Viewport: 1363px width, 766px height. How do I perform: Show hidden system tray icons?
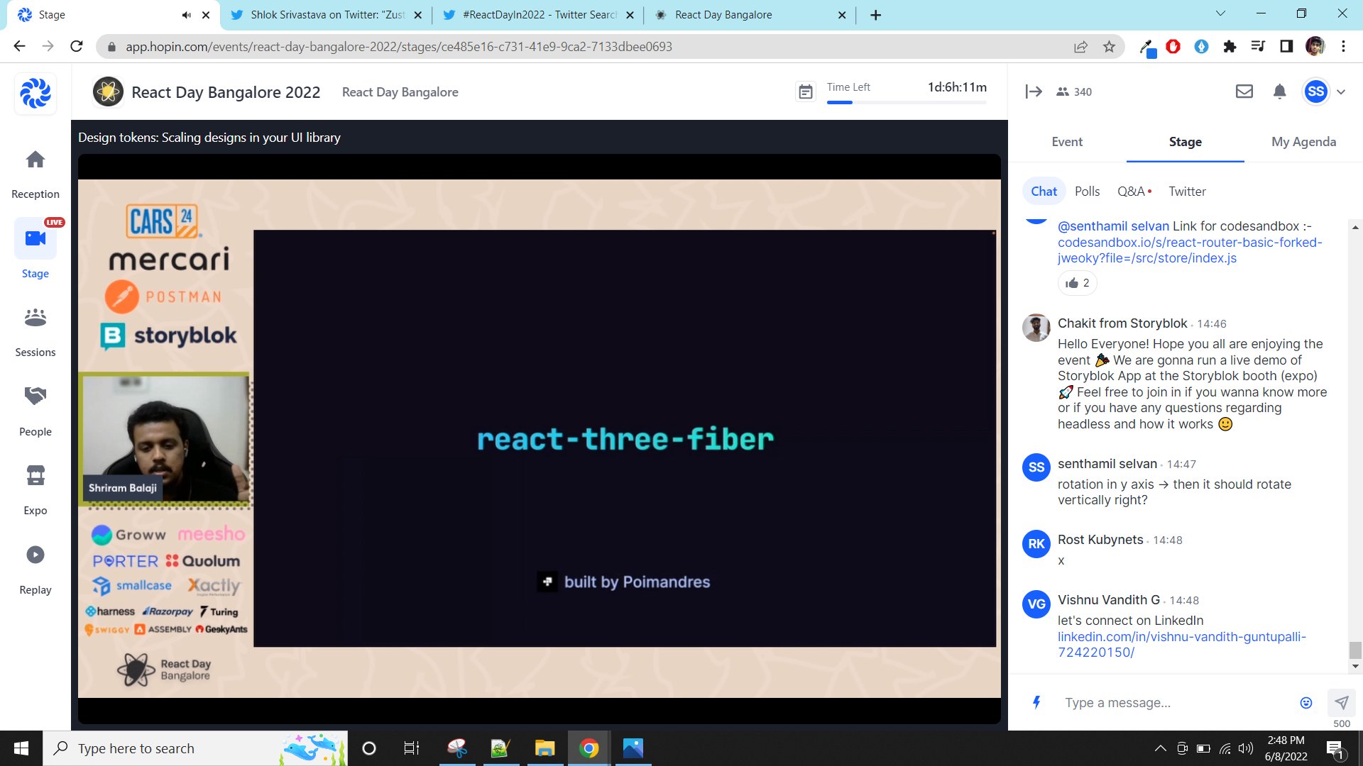(x=1160, y=748)
